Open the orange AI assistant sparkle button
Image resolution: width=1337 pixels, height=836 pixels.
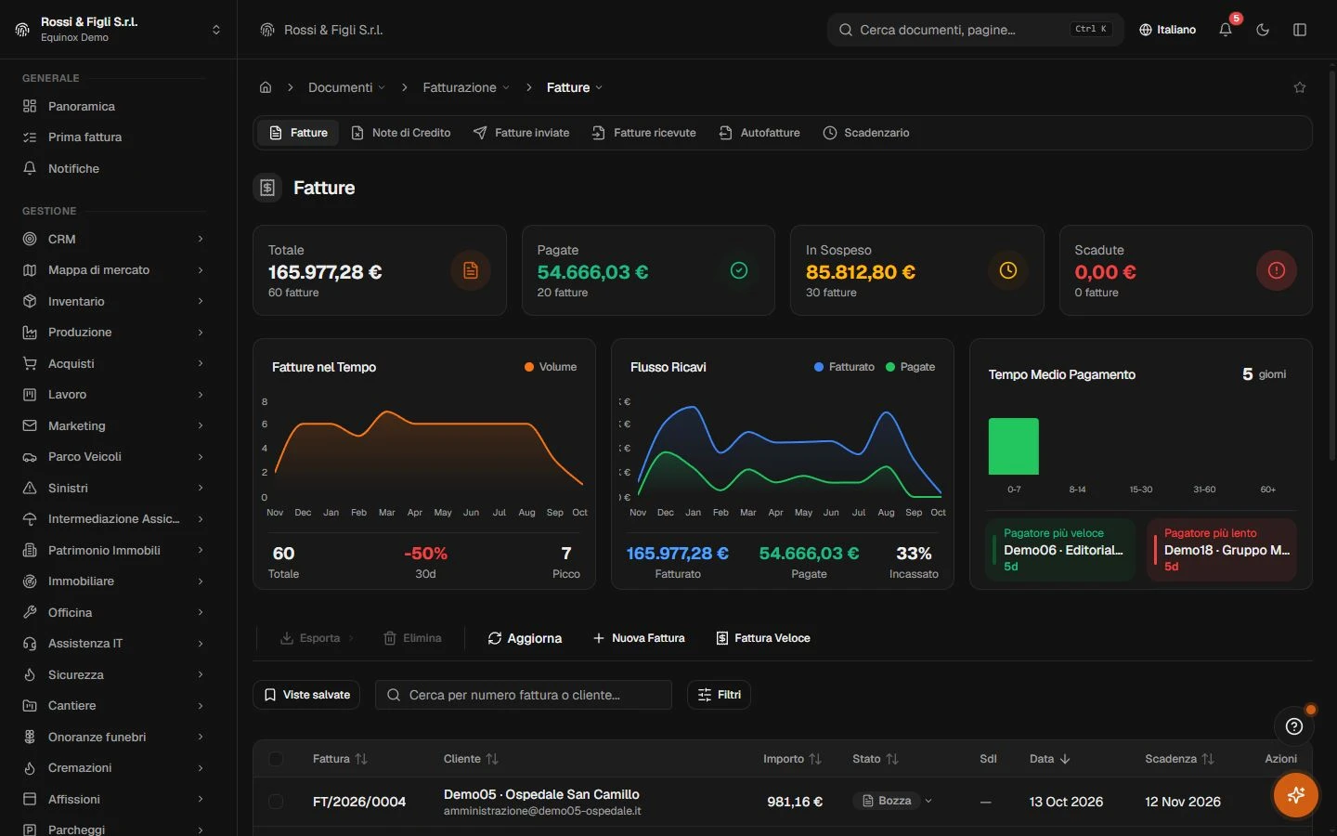(x=1296, y=795)
